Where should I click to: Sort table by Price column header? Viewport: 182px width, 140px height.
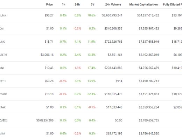49,5
